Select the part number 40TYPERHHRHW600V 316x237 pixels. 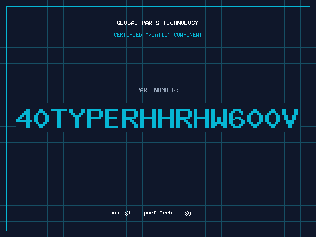click(x=158, y=118)
